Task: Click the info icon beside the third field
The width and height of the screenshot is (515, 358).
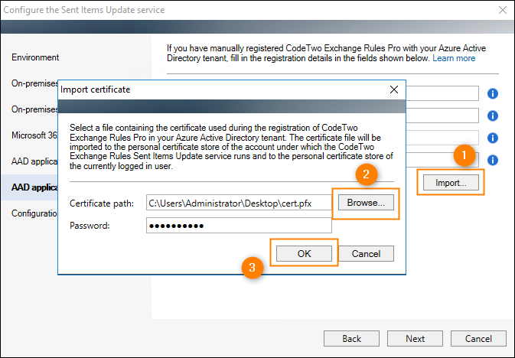Action: (x=493, y=138)
